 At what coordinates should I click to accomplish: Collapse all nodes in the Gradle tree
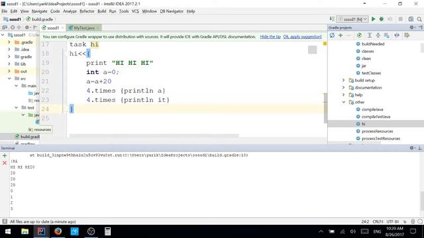point(378,35)
